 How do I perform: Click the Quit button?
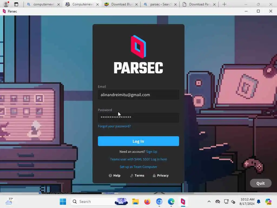click(x=260, y=183)
